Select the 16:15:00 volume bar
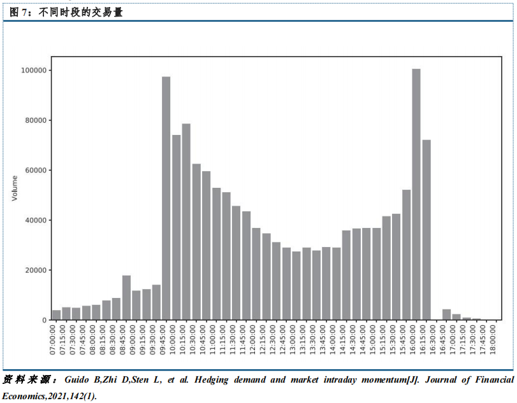 pos(426,230)
